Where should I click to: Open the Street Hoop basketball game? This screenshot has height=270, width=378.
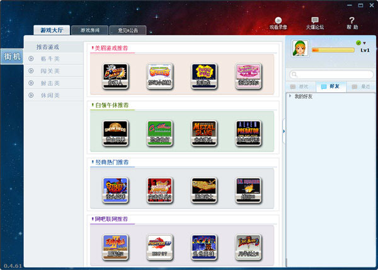[115, 190]
